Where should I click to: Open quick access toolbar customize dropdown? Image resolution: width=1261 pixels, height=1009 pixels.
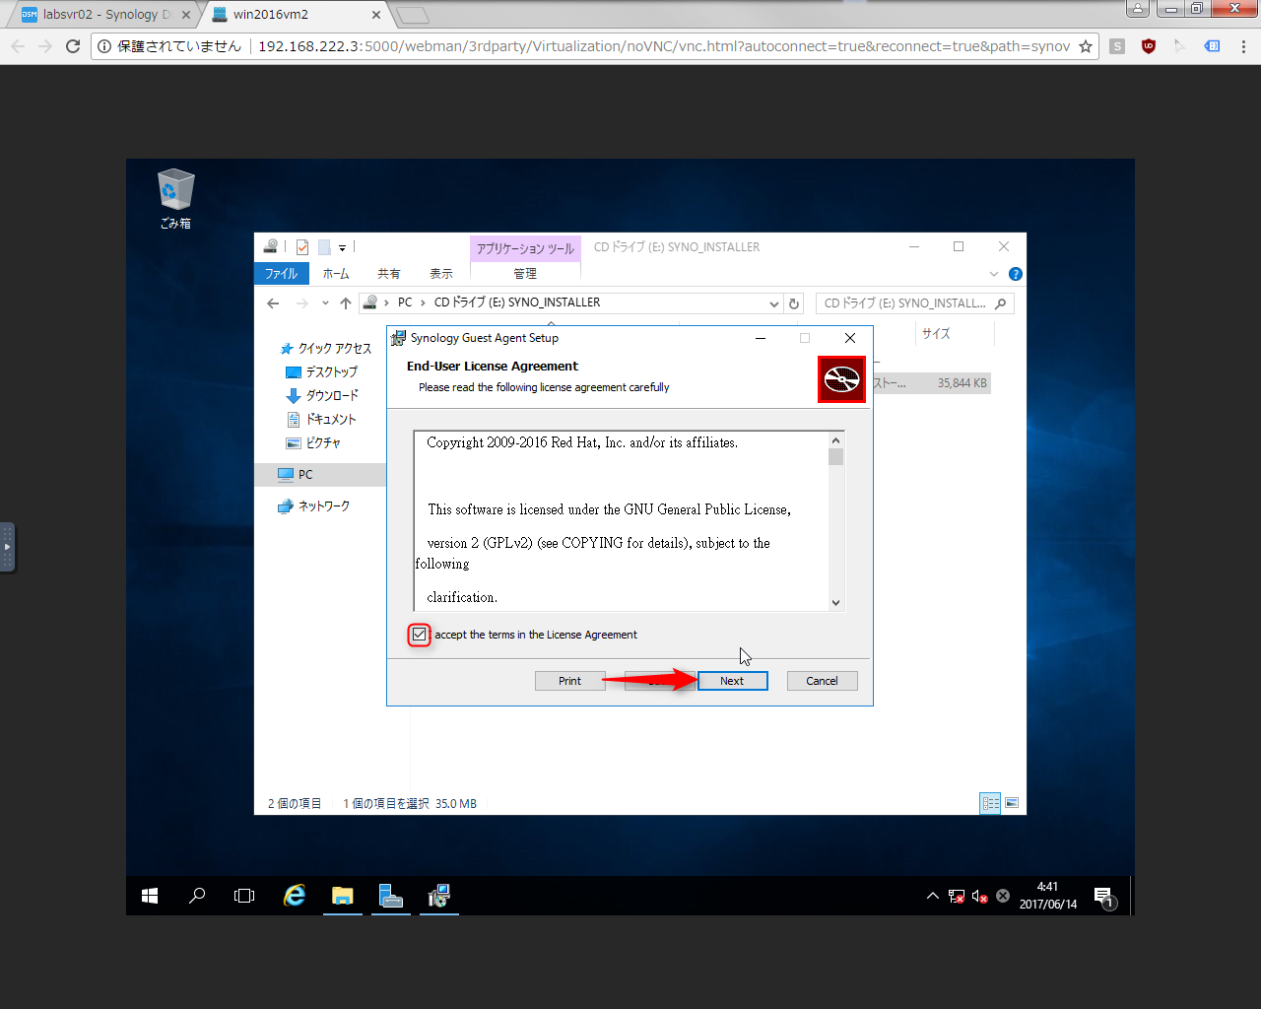[x=343, y=247]
